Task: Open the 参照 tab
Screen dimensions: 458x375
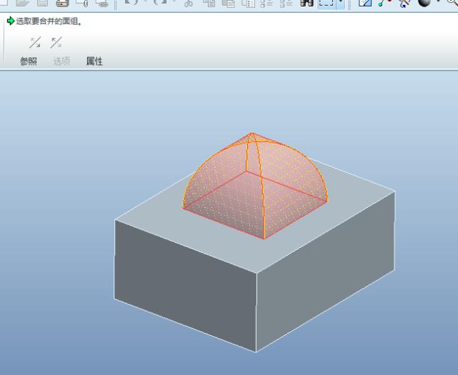Action: 28,61
